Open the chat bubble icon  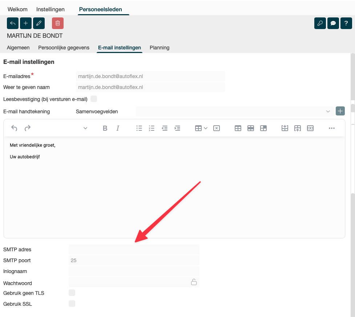[333, 23]
